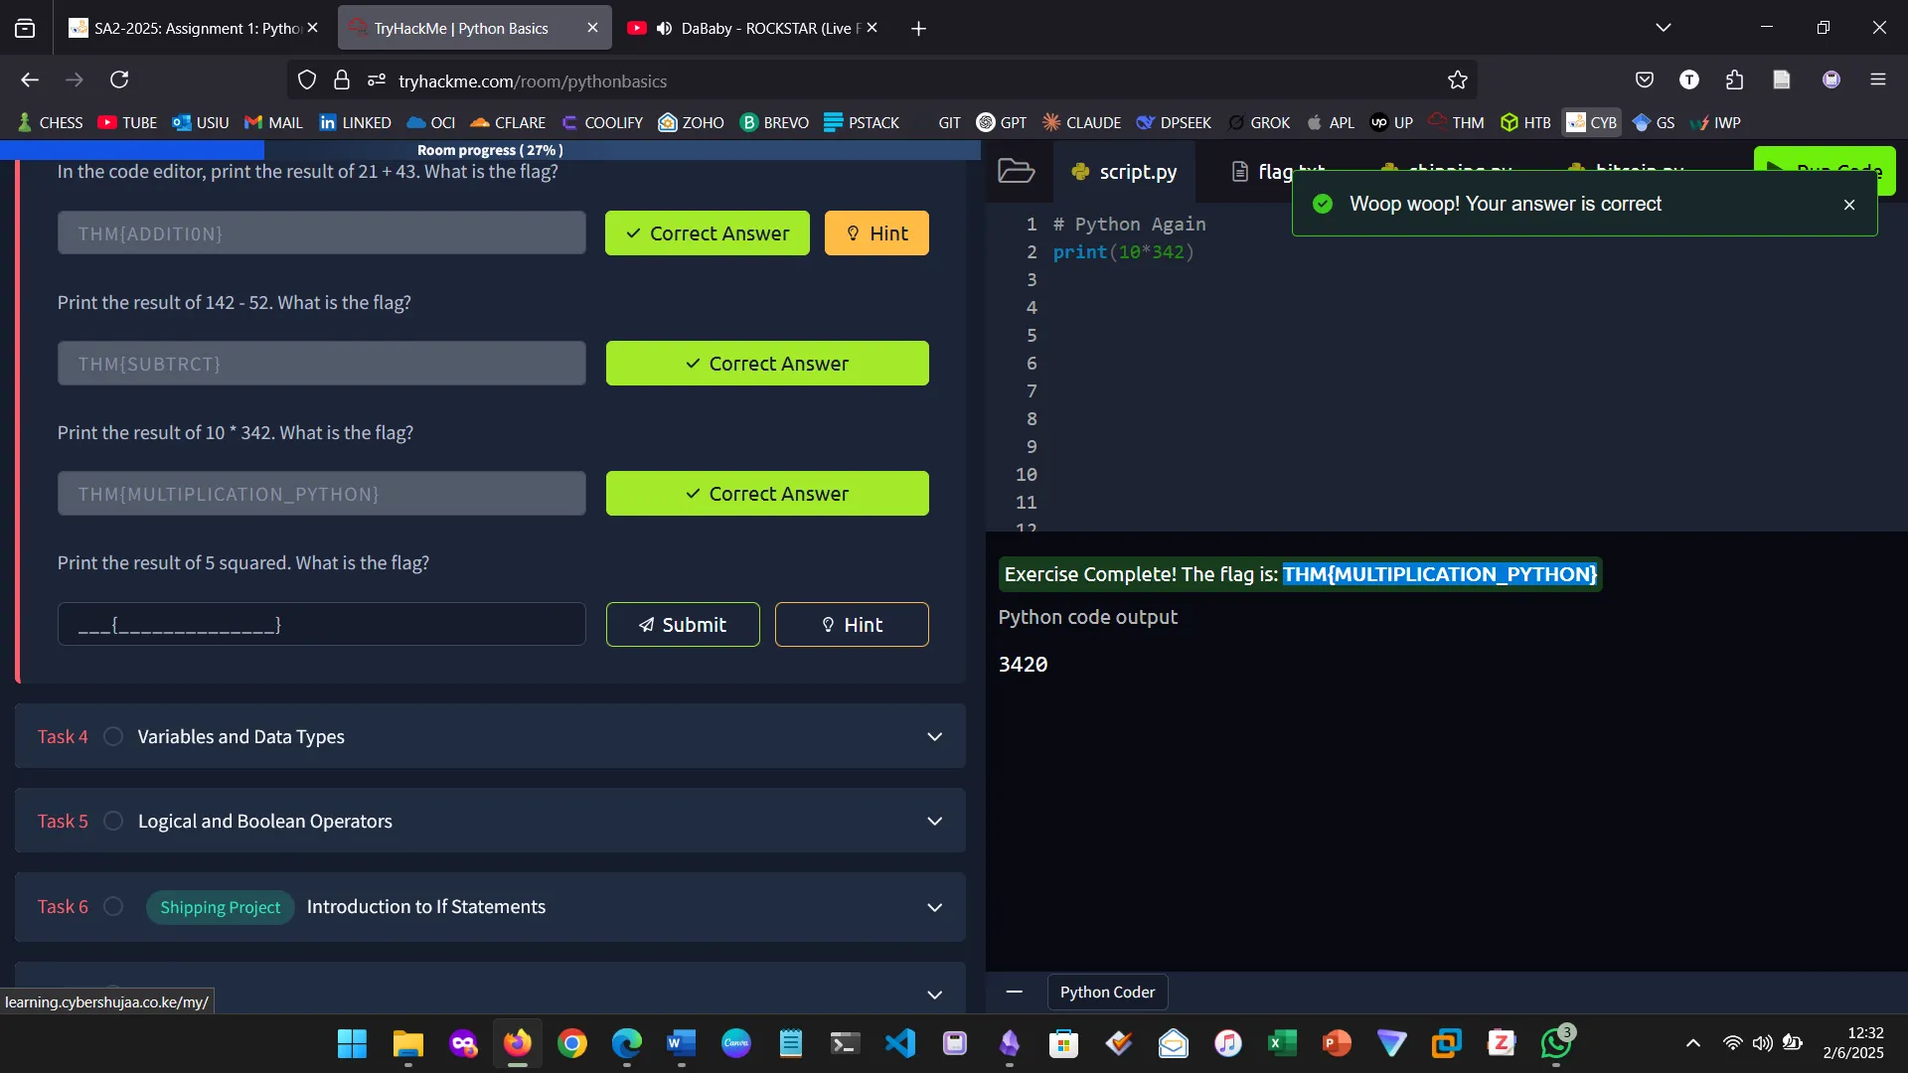Expand Task 4 Variables and Data Types
The image size is (1908, 1073).
pos(934,736)
